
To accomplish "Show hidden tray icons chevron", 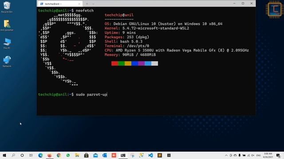I will coord(226,155).
